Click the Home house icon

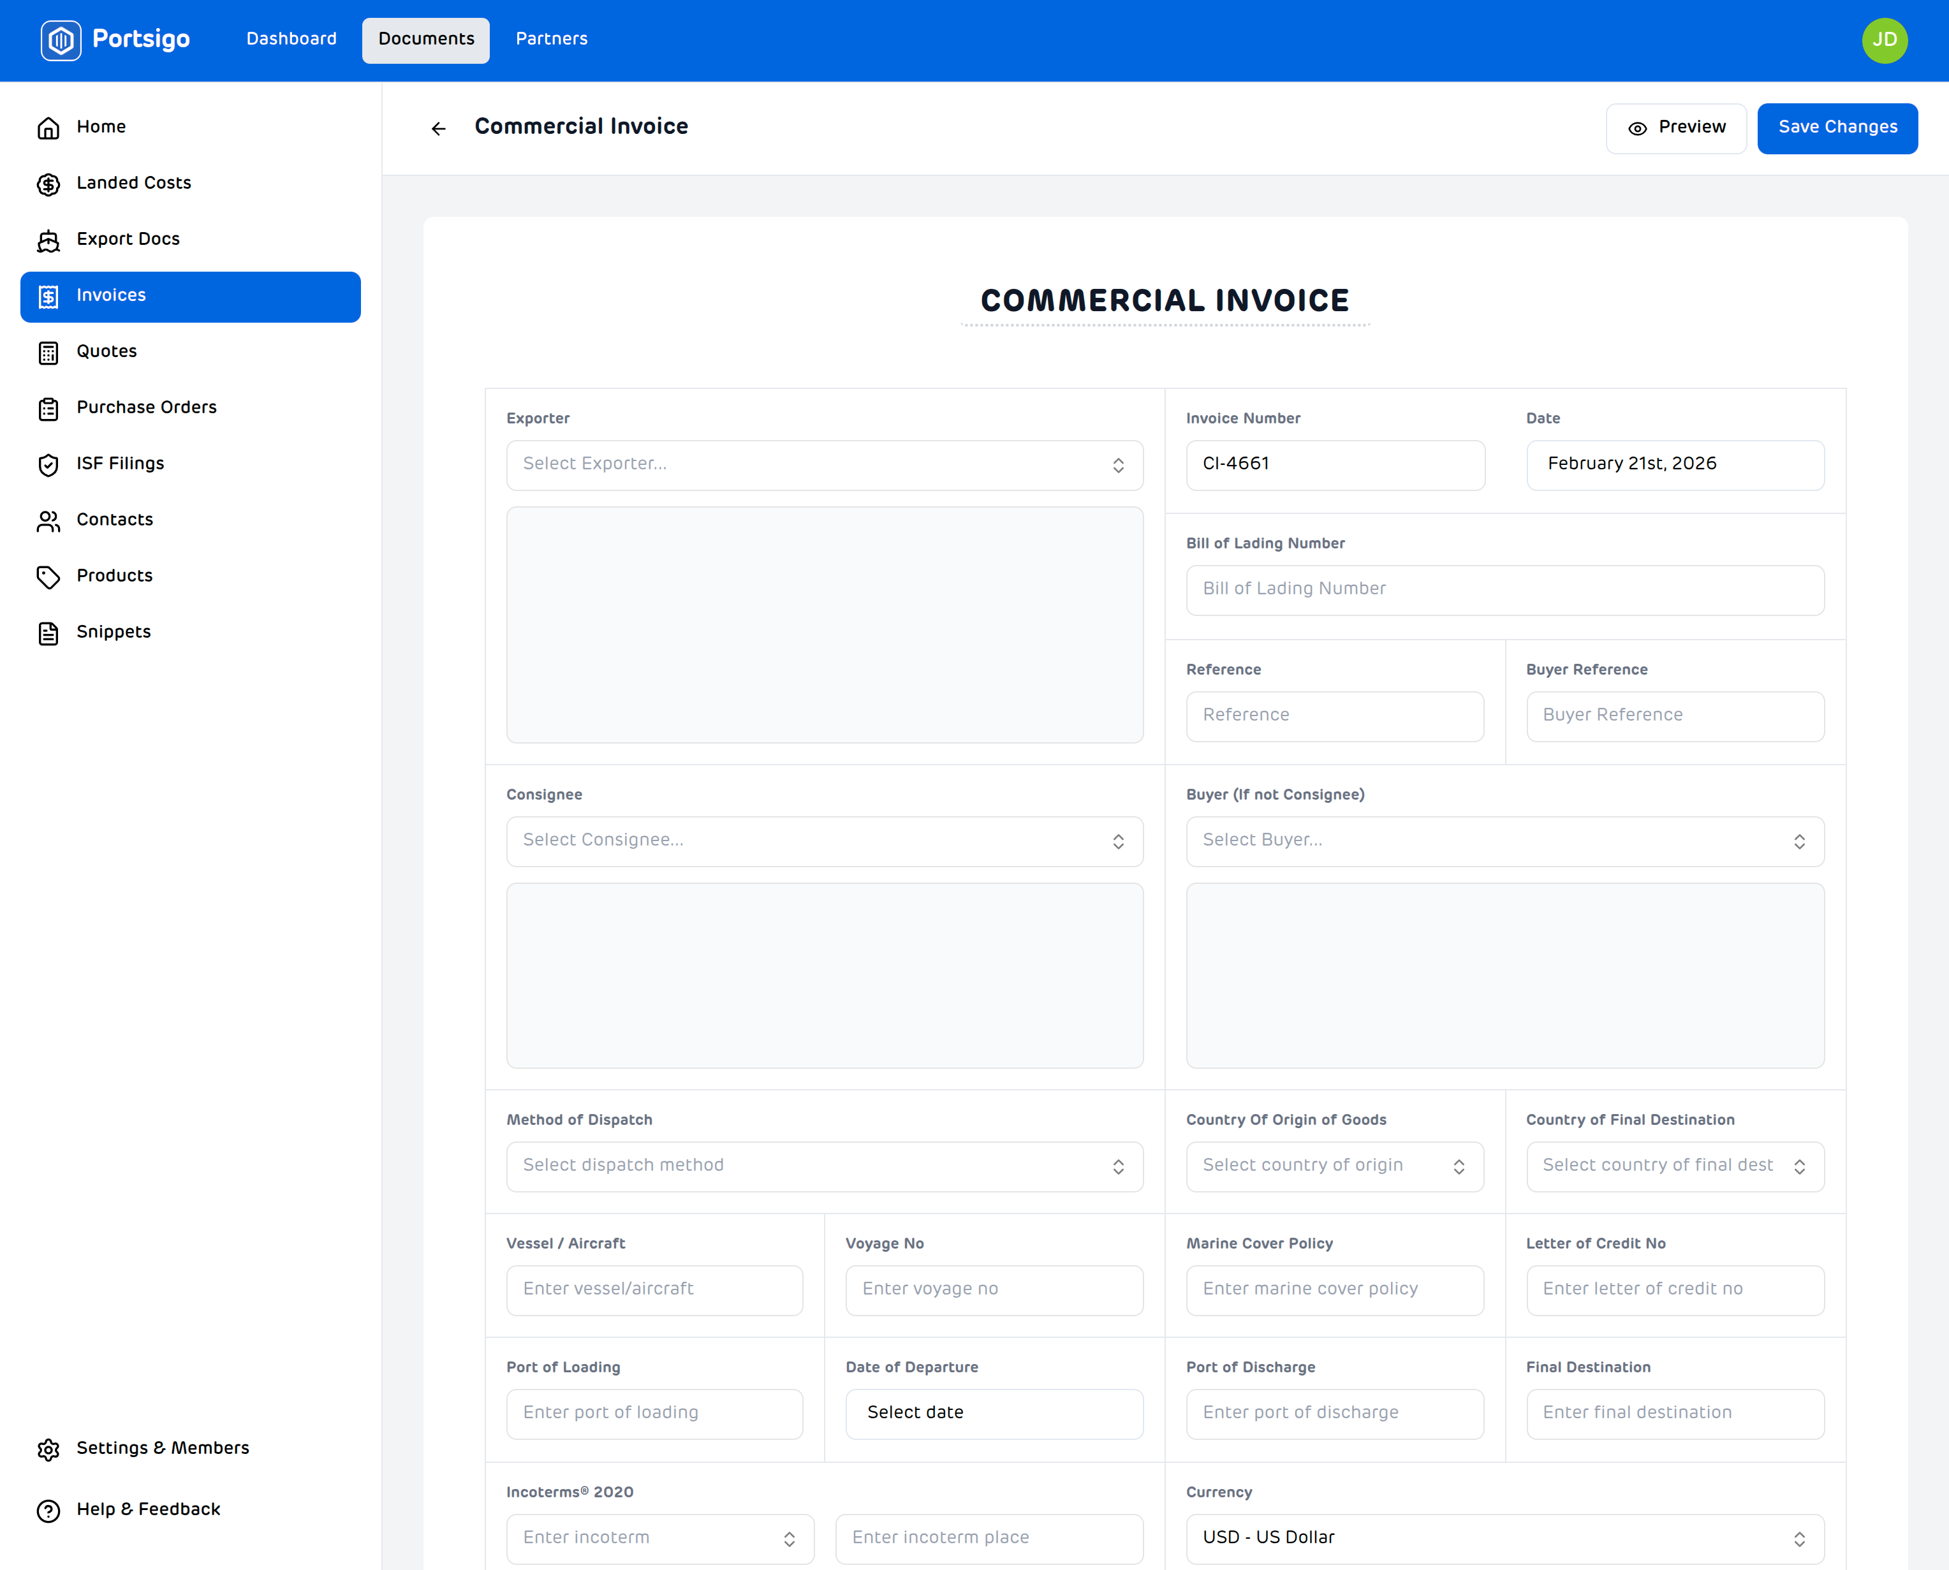(49, 128)
